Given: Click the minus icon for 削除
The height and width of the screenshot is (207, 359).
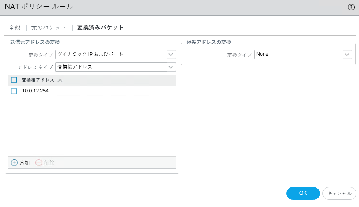Looking at the screenshot, I should pyautogui.click(x=39, y=163).
